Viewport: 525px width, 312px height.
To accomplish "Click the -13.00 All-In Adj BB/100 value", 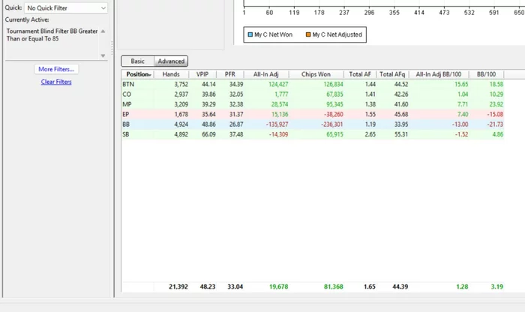I will pos(460,124).
